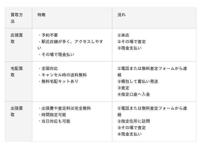Select the 宅配買取 row label
Screen dimensions: 206x149
coord(17,72)
